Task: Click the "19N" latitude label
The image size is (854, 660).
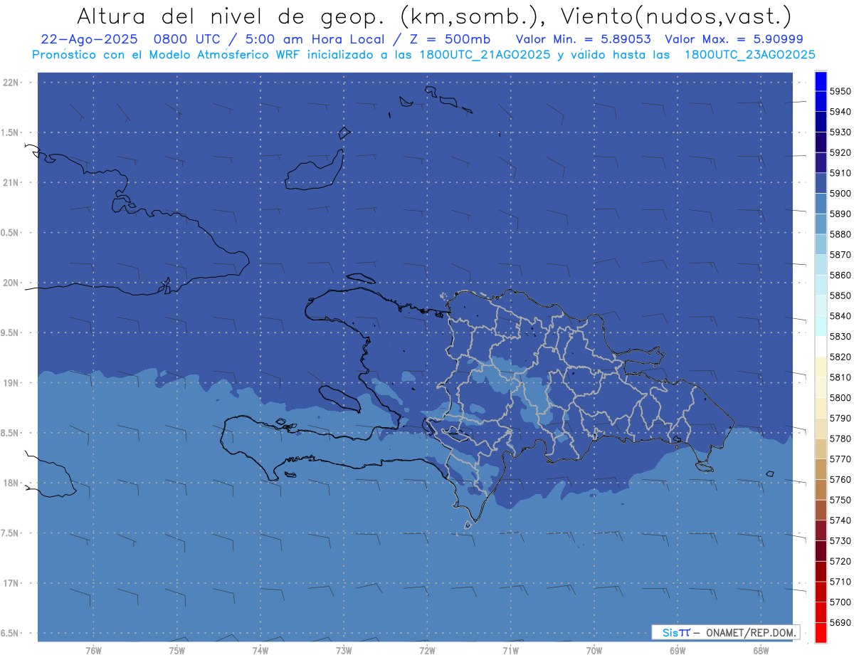Action: coord(12,382)
